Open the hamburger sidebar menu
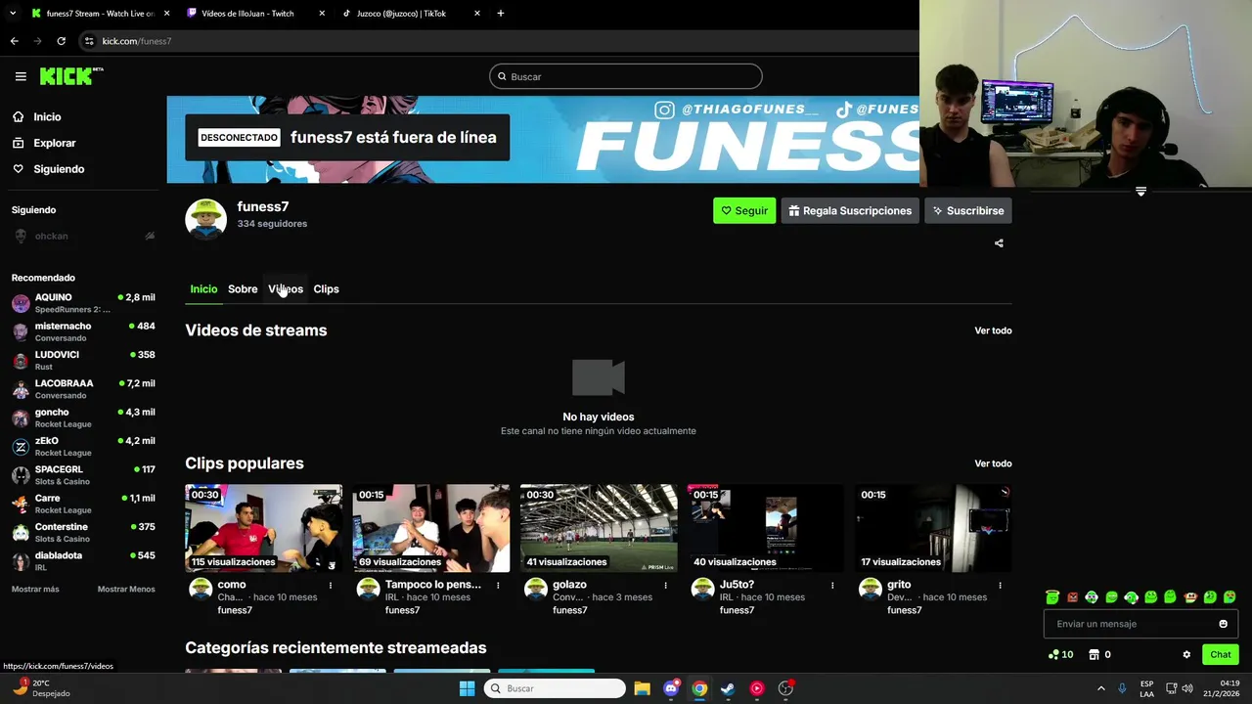 [x=21, y=76]
